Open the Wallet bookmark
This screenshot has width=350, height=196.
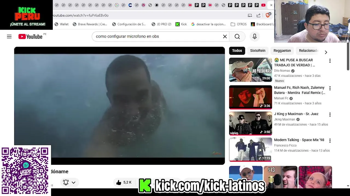(62, 24)
